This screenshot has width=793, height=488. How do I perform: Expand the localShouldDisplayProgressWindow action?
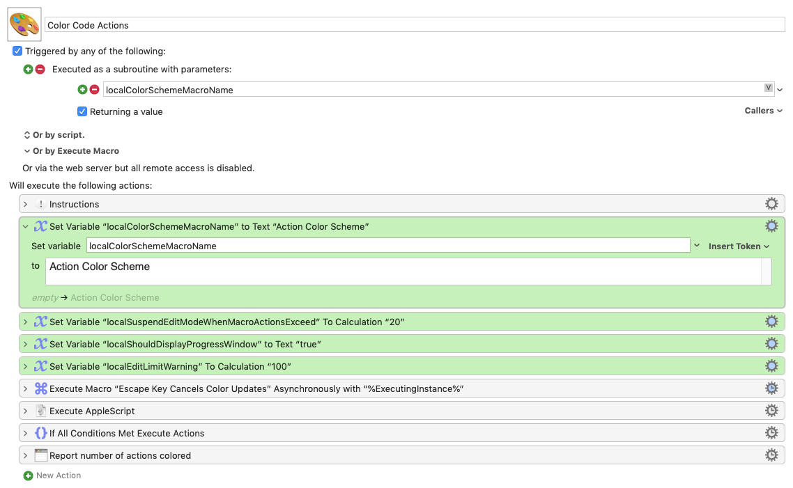pyautogui.click(x=25, y=344)
